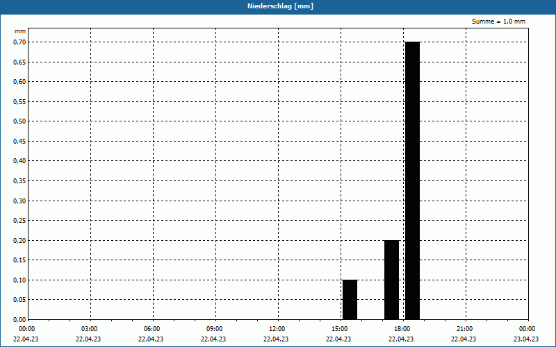Image resolution: width=556 pixels, height=347 pixels.
Task: Select the 09:00 time axis label
Action: click(215, 329)
